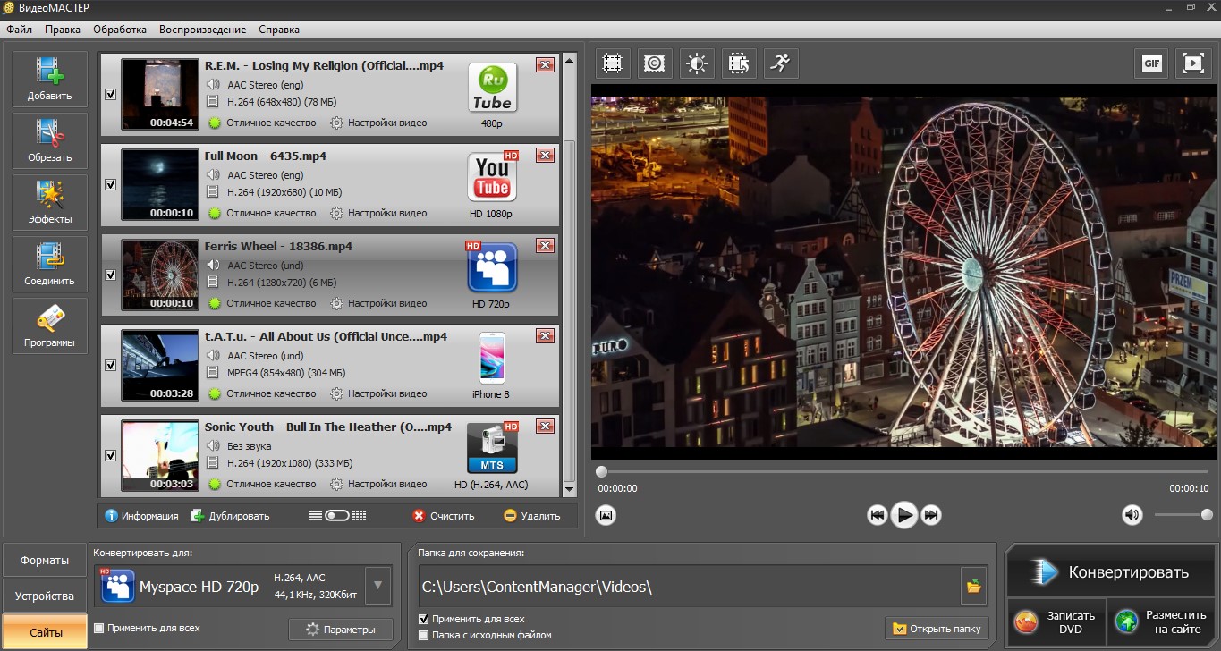The width and height of the screenshot is (1221, 651).
Task: Take a snapshot of the preview frame
Action: [606, 515]
